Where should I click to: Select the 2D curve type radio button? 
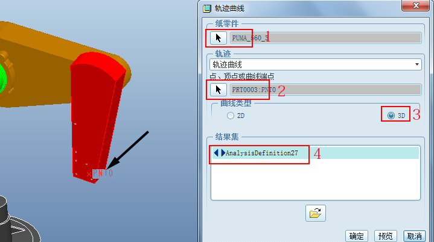click(x=231, y=116)
